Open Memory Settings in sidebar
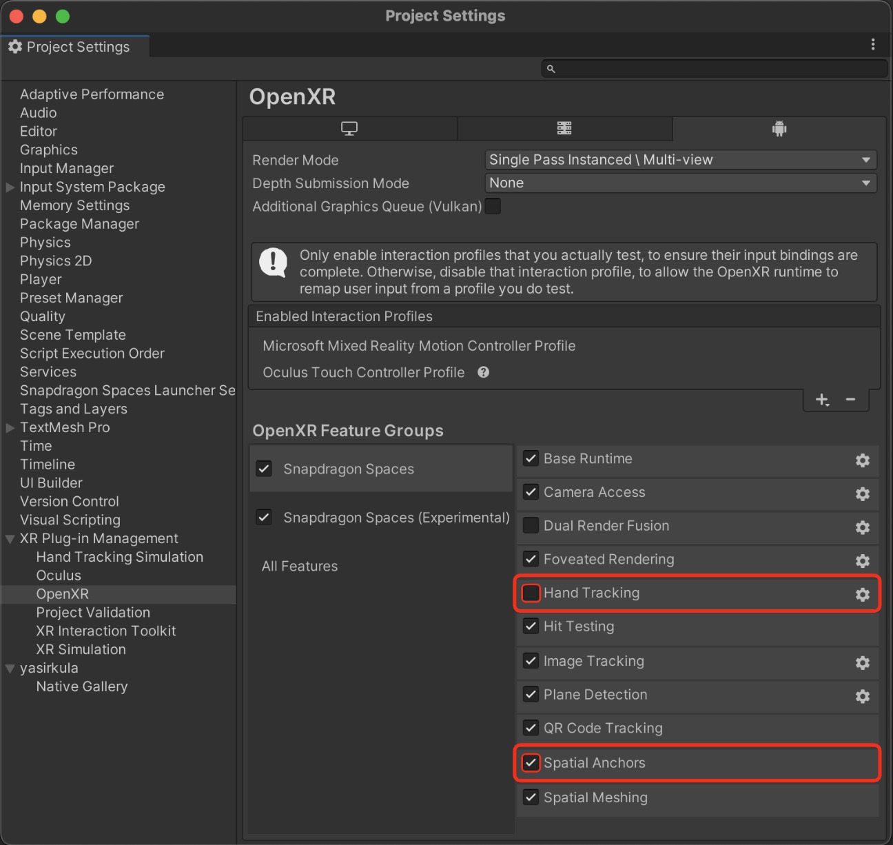 pos(74,205)
